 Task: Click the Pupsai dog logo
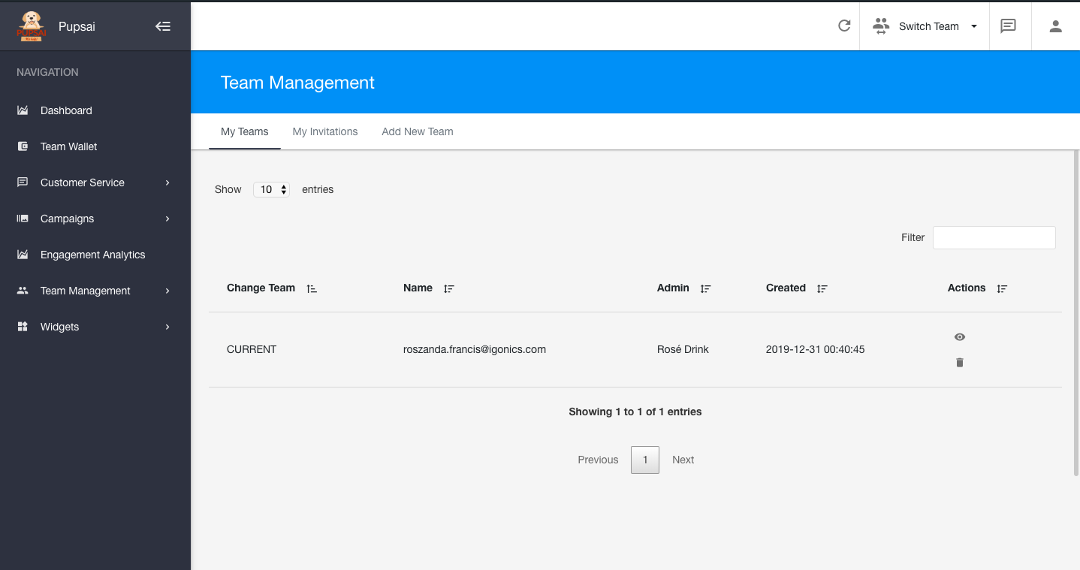coord(31,26)
